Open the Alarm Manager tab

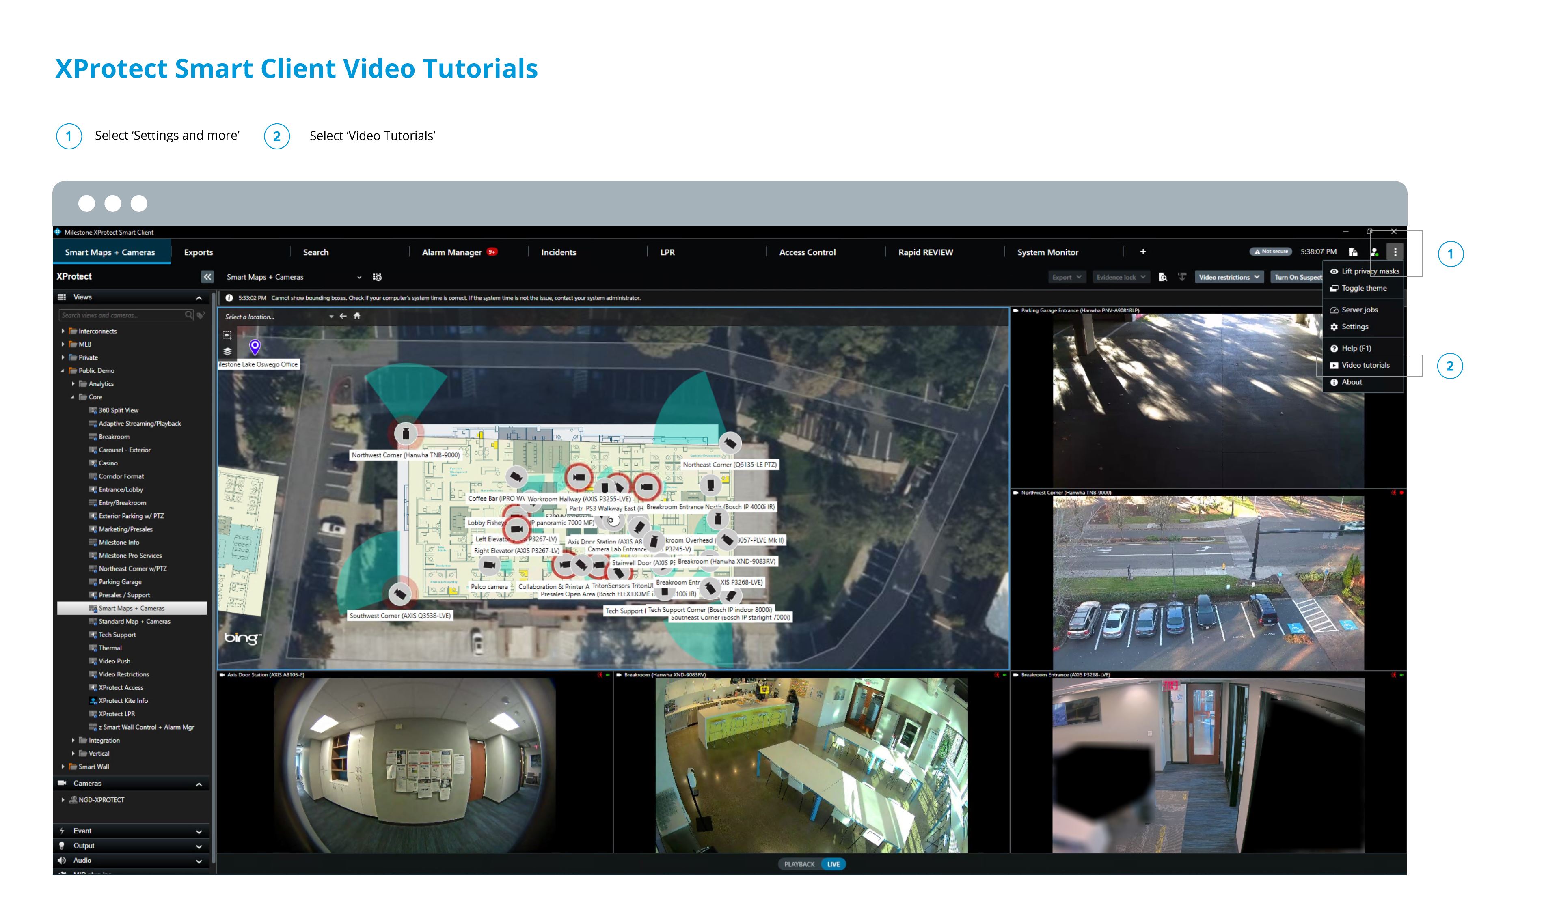(451, 252)
